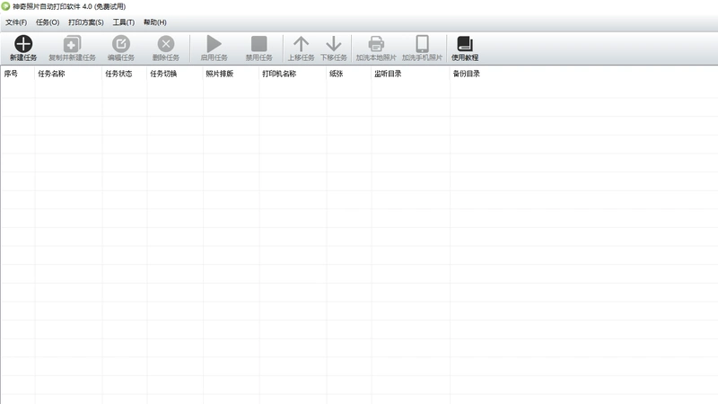This screenshot has width=718, height=404.
Task: Click the 加洗手机照片 phone icon
Action: pos(422,44)
